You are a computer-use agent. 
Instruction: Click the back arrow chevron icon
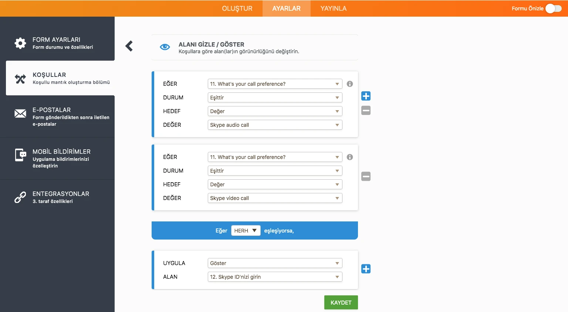click(129, 46)
